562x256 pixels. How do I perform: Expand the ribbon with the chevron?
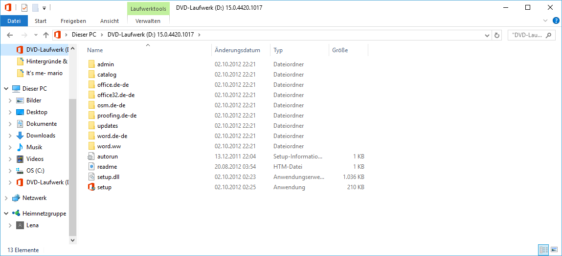click(x=545, y=21)
